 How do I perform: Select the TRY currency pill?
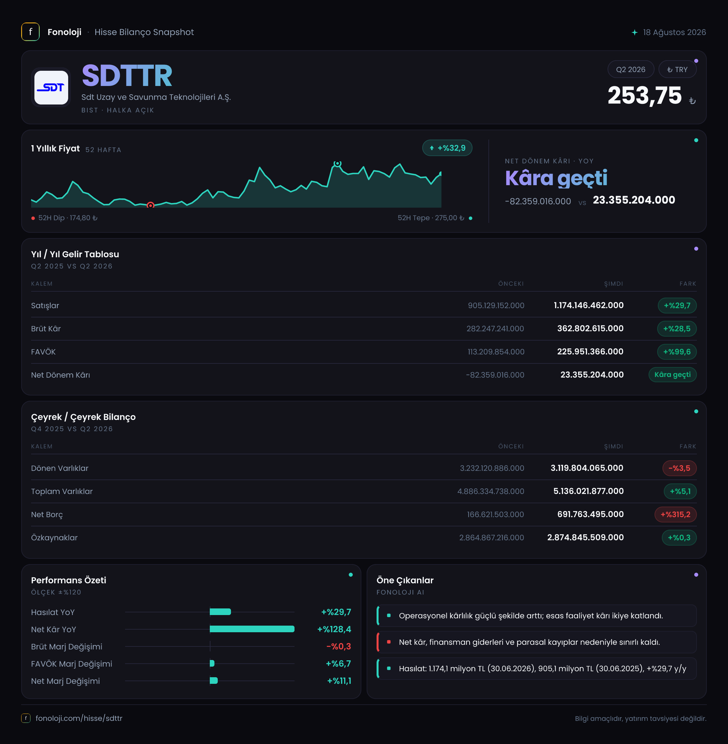(677, 69)
